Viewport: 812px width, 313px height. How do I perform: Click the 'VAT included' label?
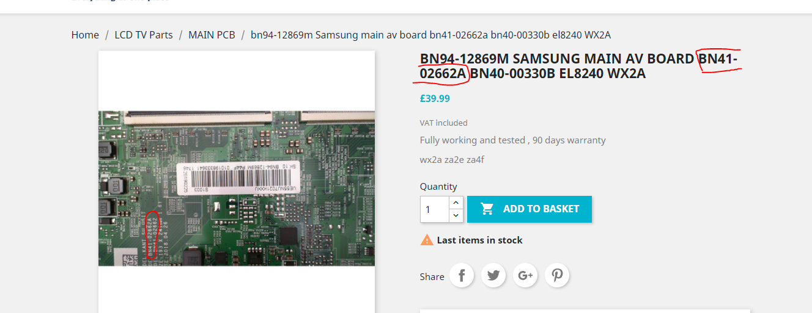(x=443, y=123)
